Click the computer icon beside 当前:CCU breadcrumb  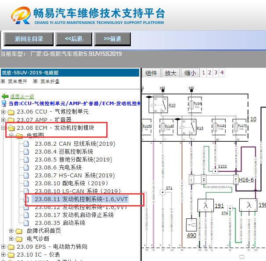(4, 103)
